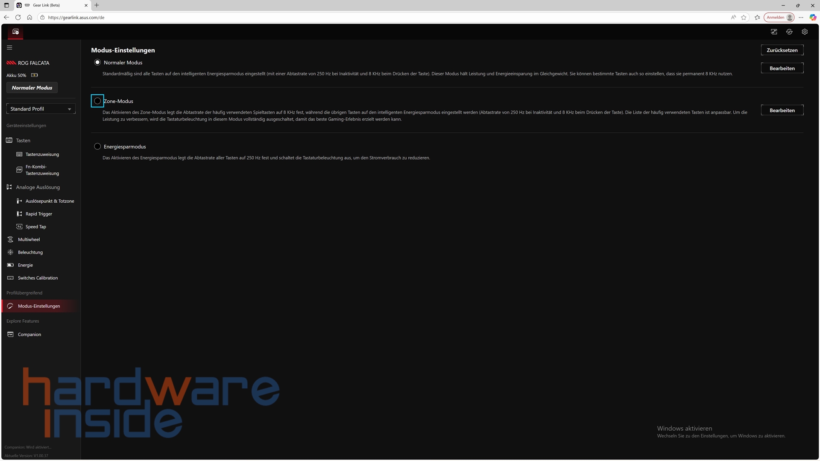This screenshot has width=820, height=461.
Task: Enable Energiesparmodus radio option
Action: tap(97, 146)
